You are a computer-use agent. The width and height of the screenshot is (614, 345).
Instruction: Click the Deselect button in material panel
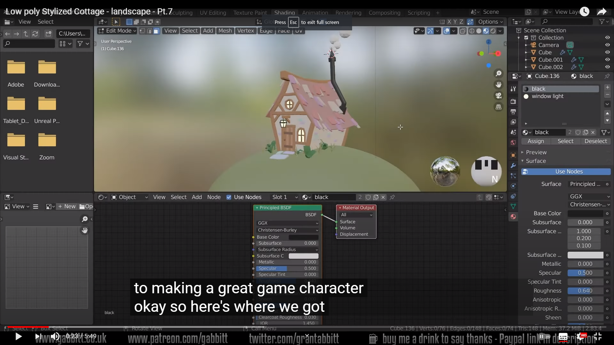tap(595, 141)
